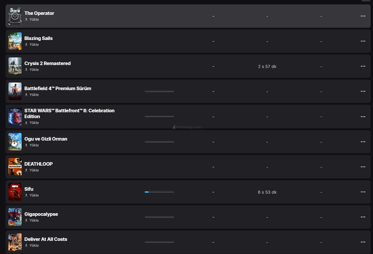373x254 pixels.
Task: Select the STAR WARS Battlefront II cover image
Action: pos(15,116)
